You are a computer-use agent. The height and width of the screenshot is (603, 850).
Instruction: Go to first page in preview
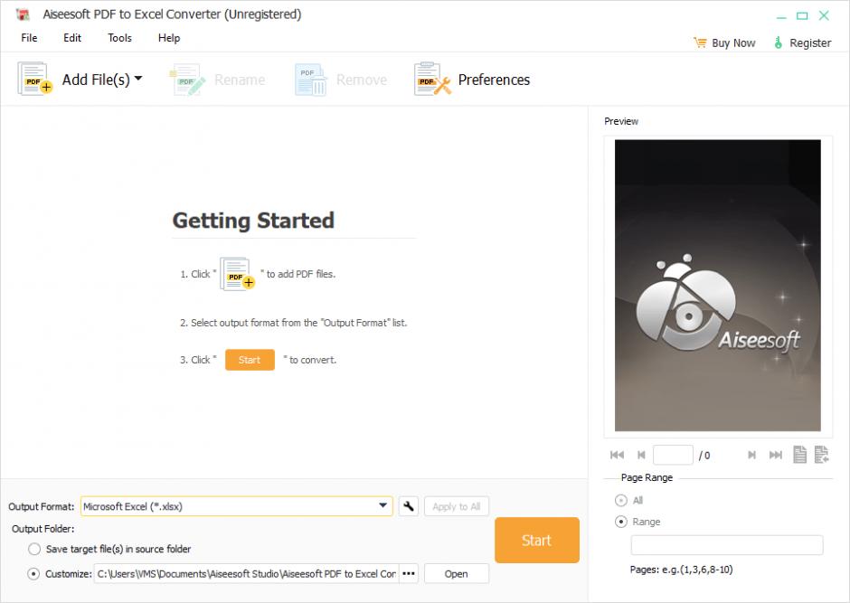point(617,455)
